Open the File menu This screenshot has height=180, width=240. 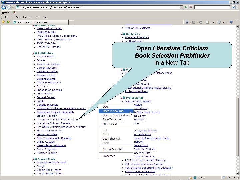tap(6, 17)
